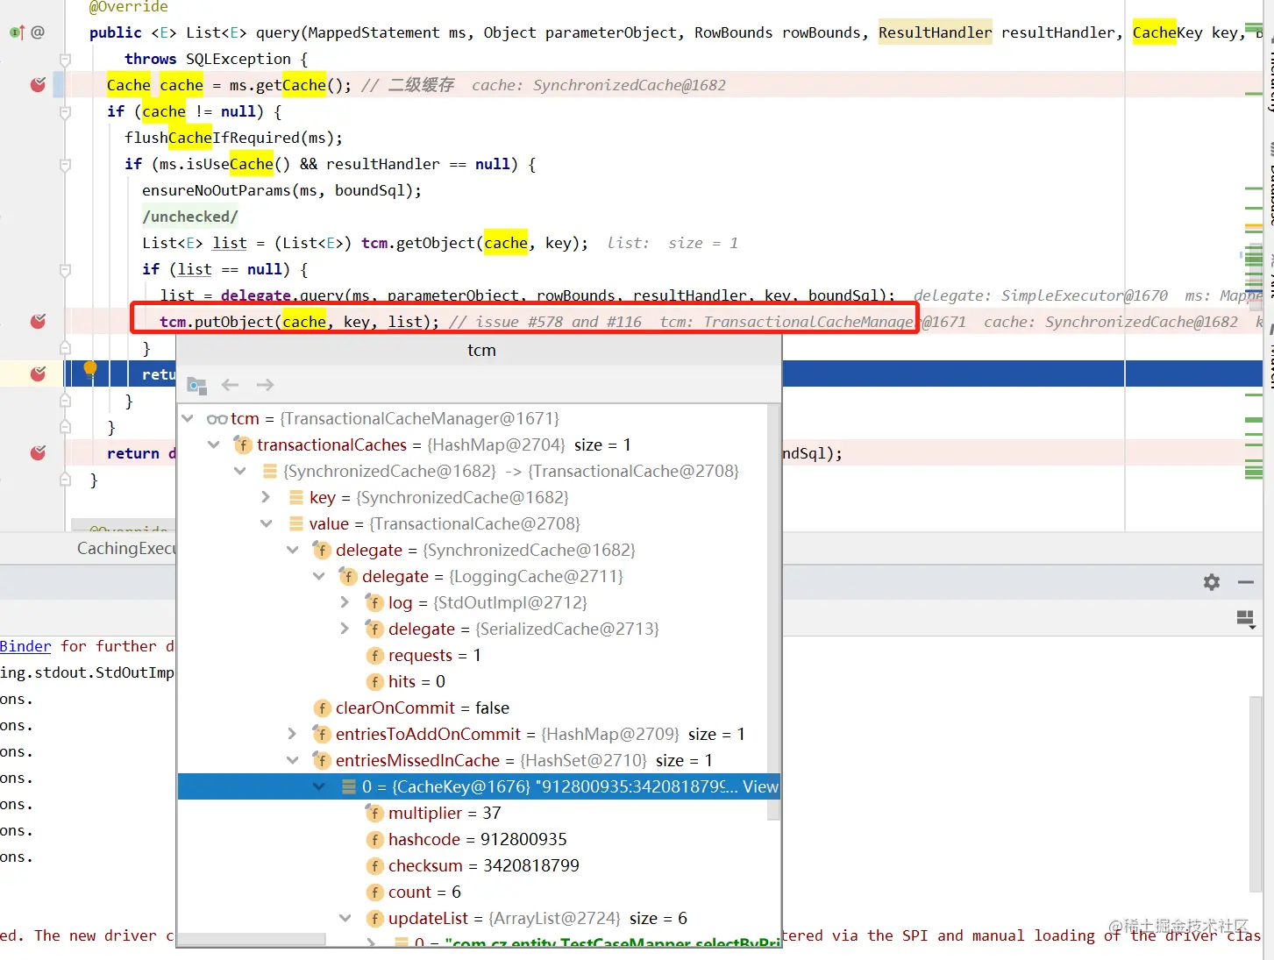Click the set-as-root icon in tcm popup toolbar

point(196,385)
